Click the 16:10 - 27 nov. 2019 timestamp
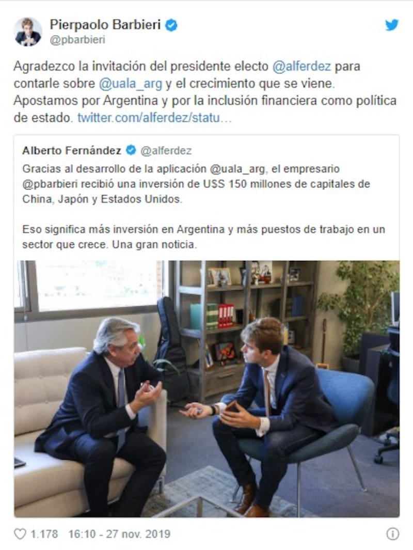The width and height of the screenshot is (413, 550). (x=119, y=534)
